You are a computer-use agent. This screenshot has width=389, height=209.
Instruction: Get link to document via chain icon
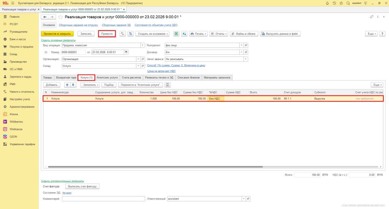tap(372, 17)
